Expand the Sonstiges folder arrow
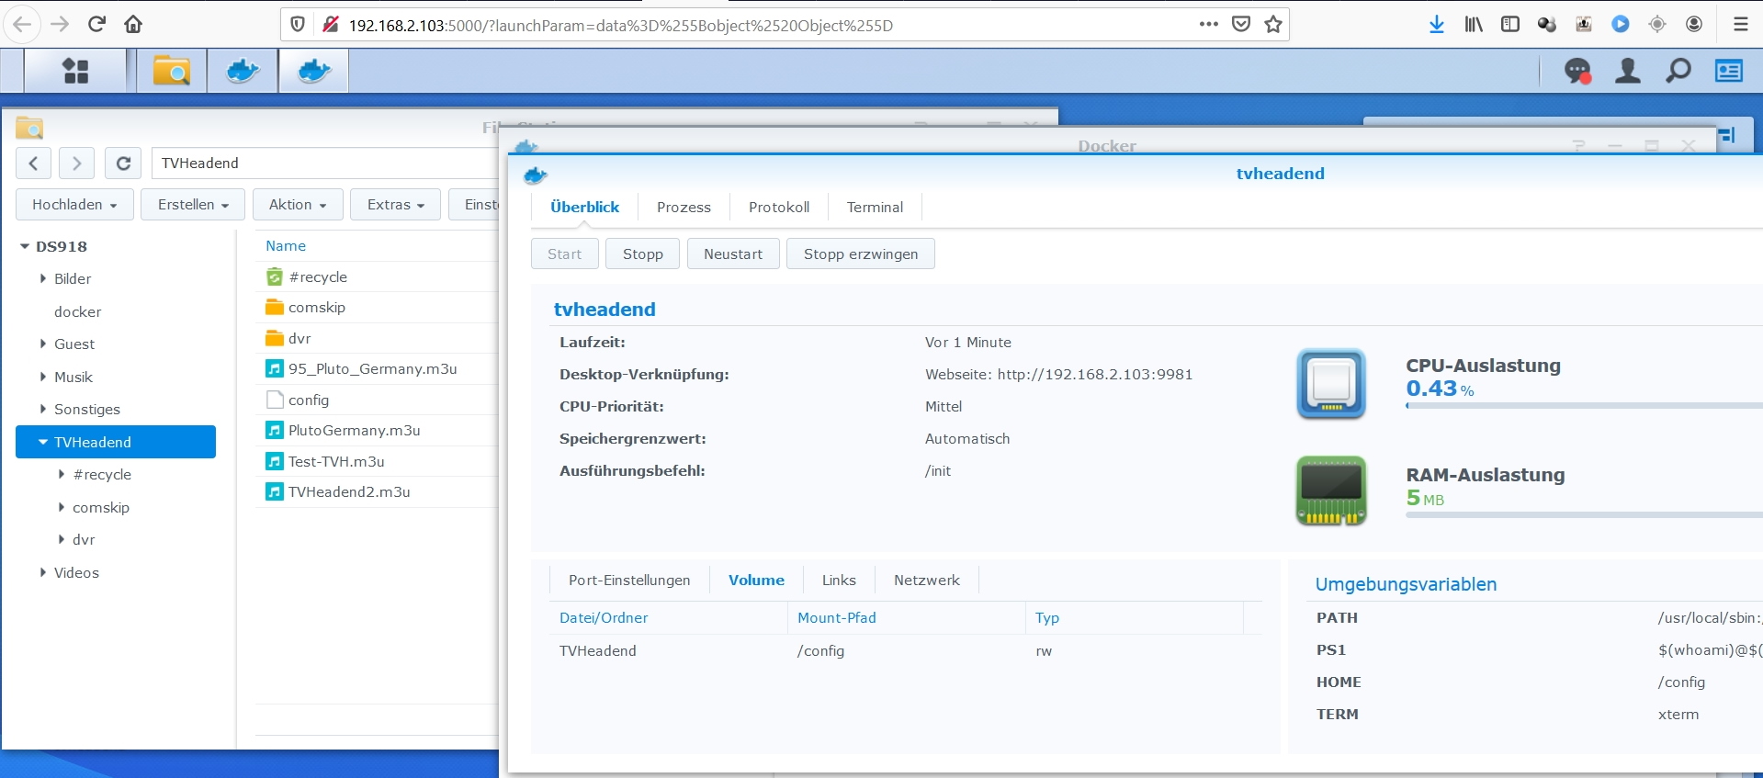The width and height of the screenshot is (1763, 778). pos(43,409)
